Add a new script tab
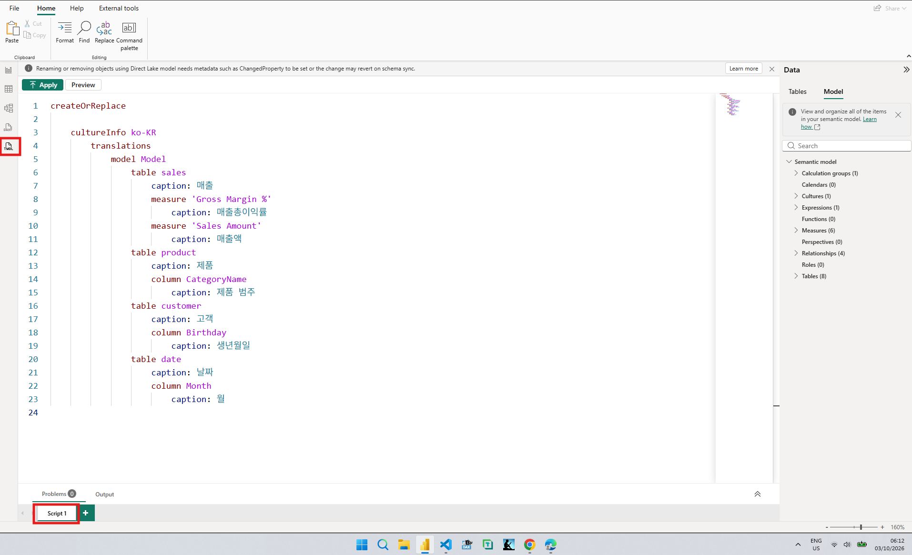 [86, 513]
